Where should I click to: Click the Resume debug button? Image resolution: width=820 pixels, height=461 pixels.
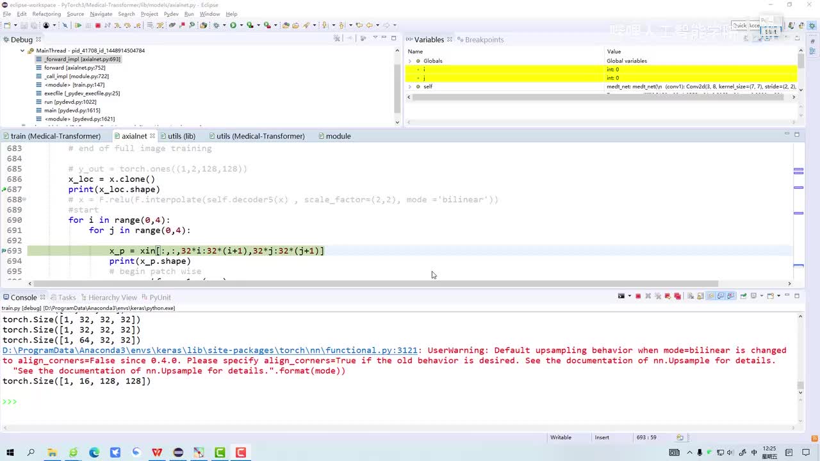(78, 26)
